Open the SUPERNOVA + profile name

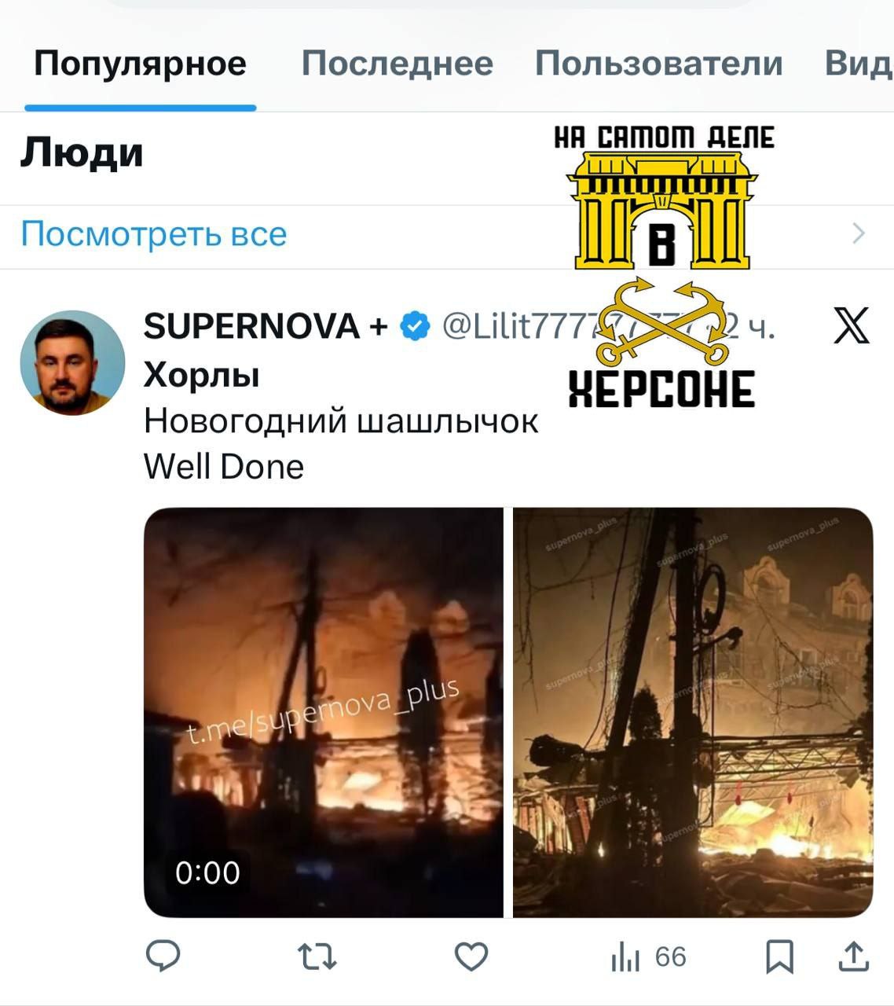click(x=266, y=326)
